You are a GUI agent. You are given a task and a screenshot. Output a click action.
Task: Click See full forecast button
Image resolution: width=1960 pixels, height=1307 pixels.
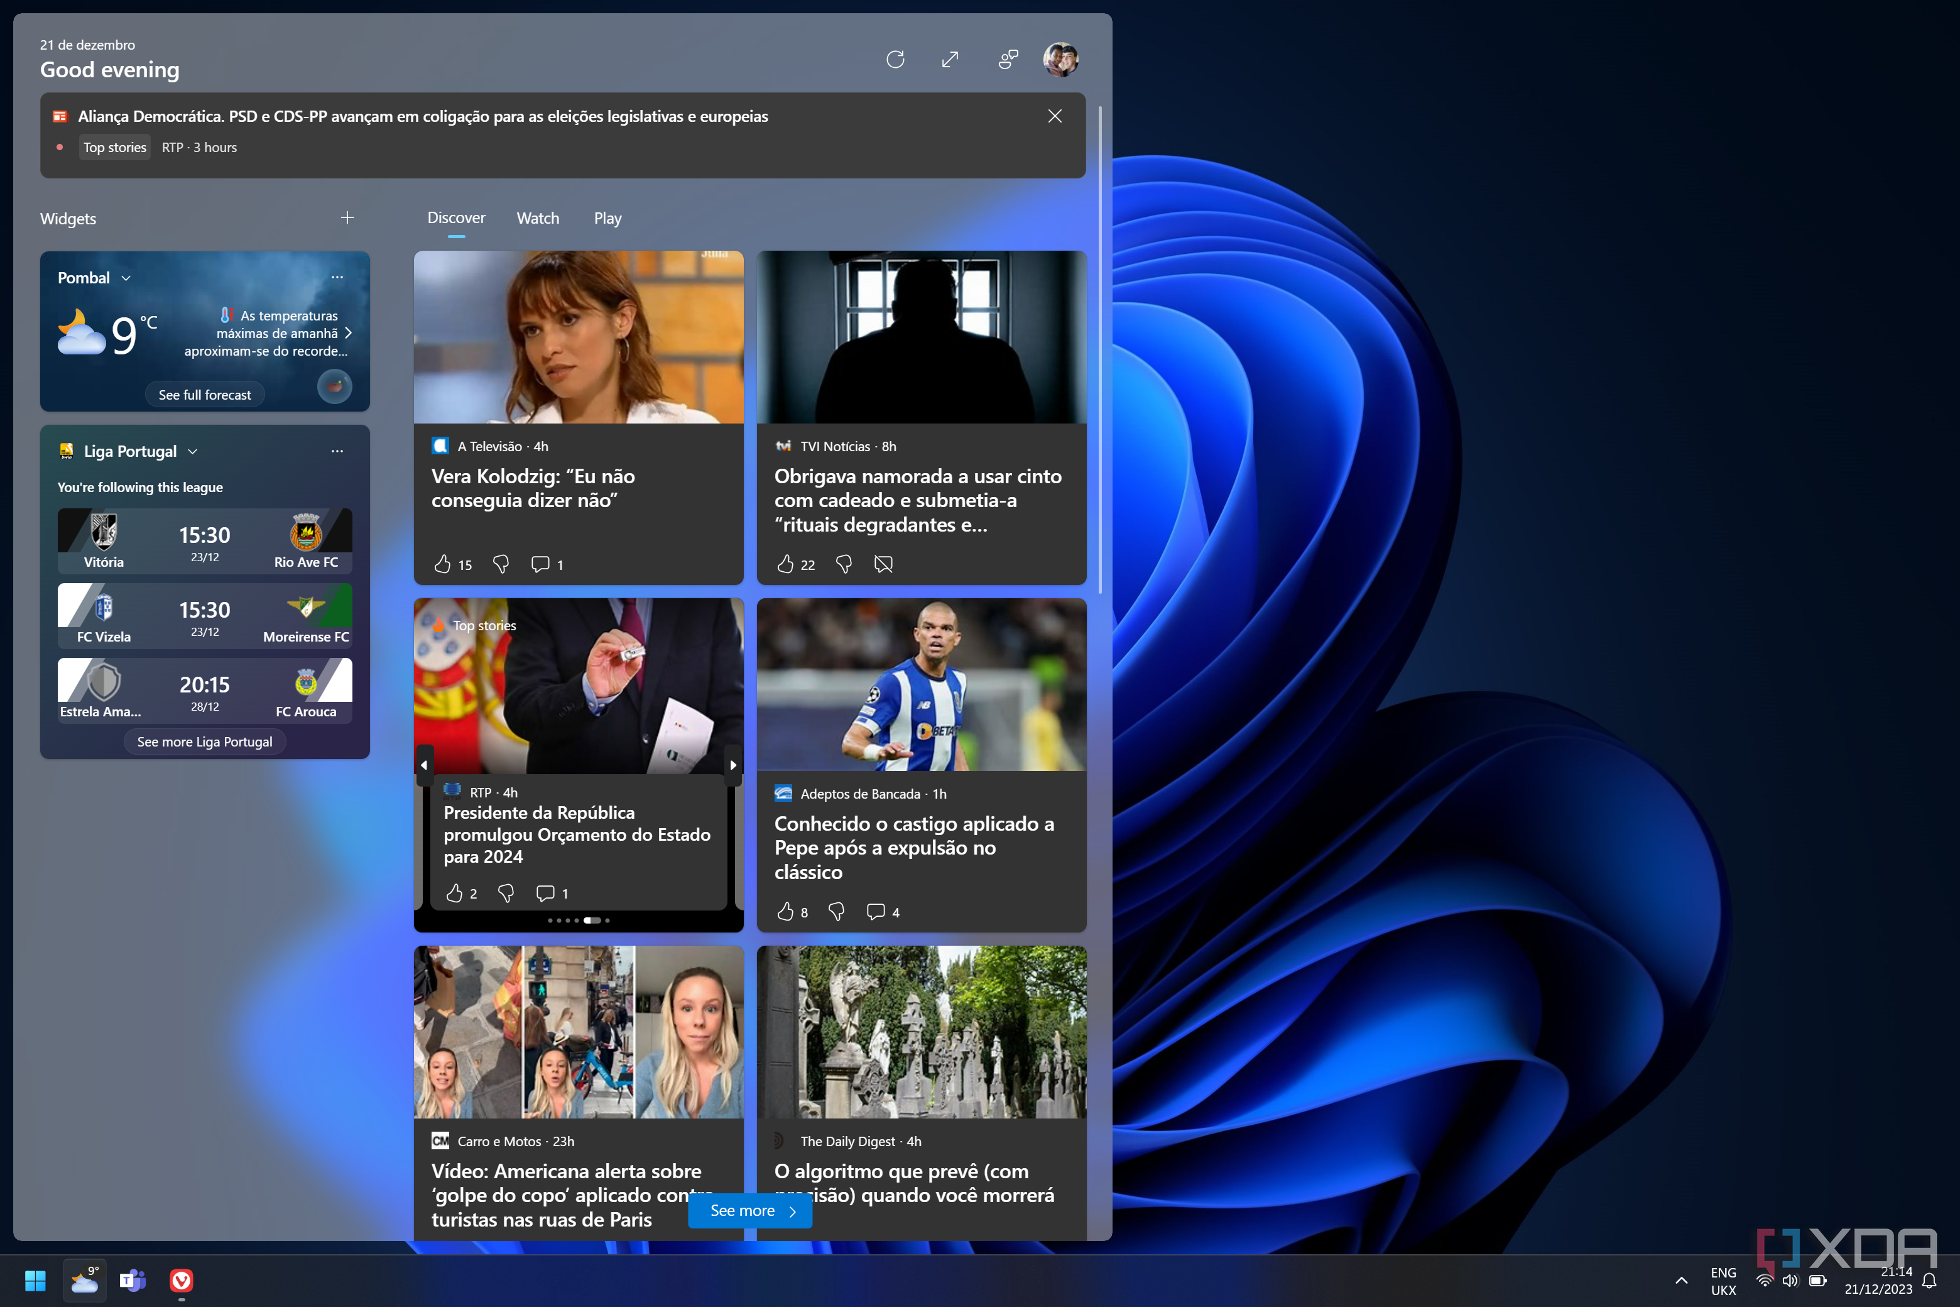click(204, 394)
